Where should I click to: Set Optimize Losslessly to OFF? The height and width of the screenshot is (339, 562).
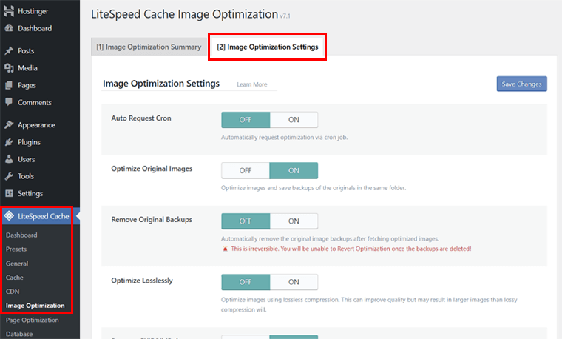[246, 282]
